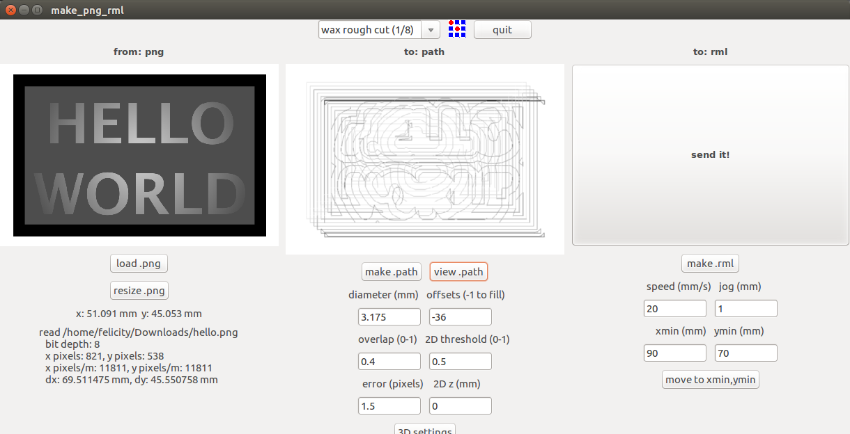Focus the speed (mm/s) field

click(675, 309)
